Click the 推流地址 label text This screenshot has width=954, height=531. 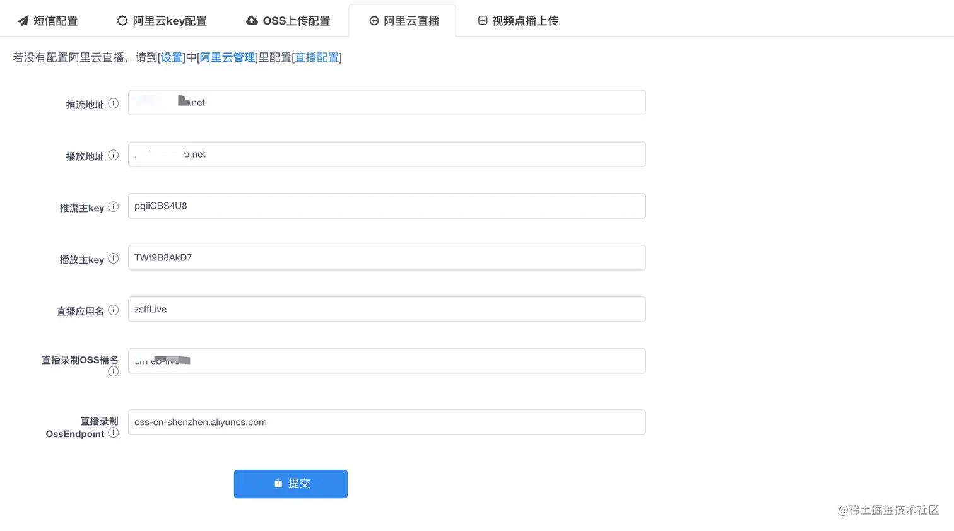tap(85, 105)
